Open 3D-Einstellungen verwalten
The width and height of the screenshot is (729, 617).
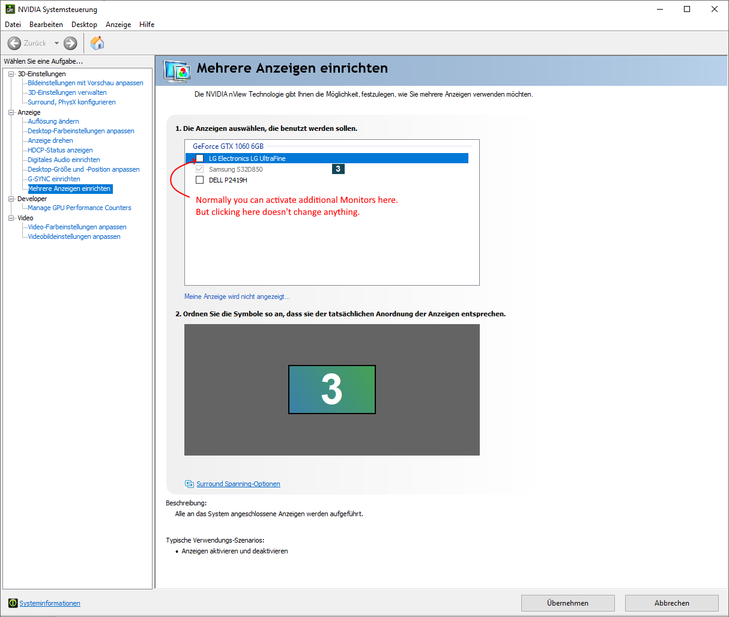[x=67, y=92]
